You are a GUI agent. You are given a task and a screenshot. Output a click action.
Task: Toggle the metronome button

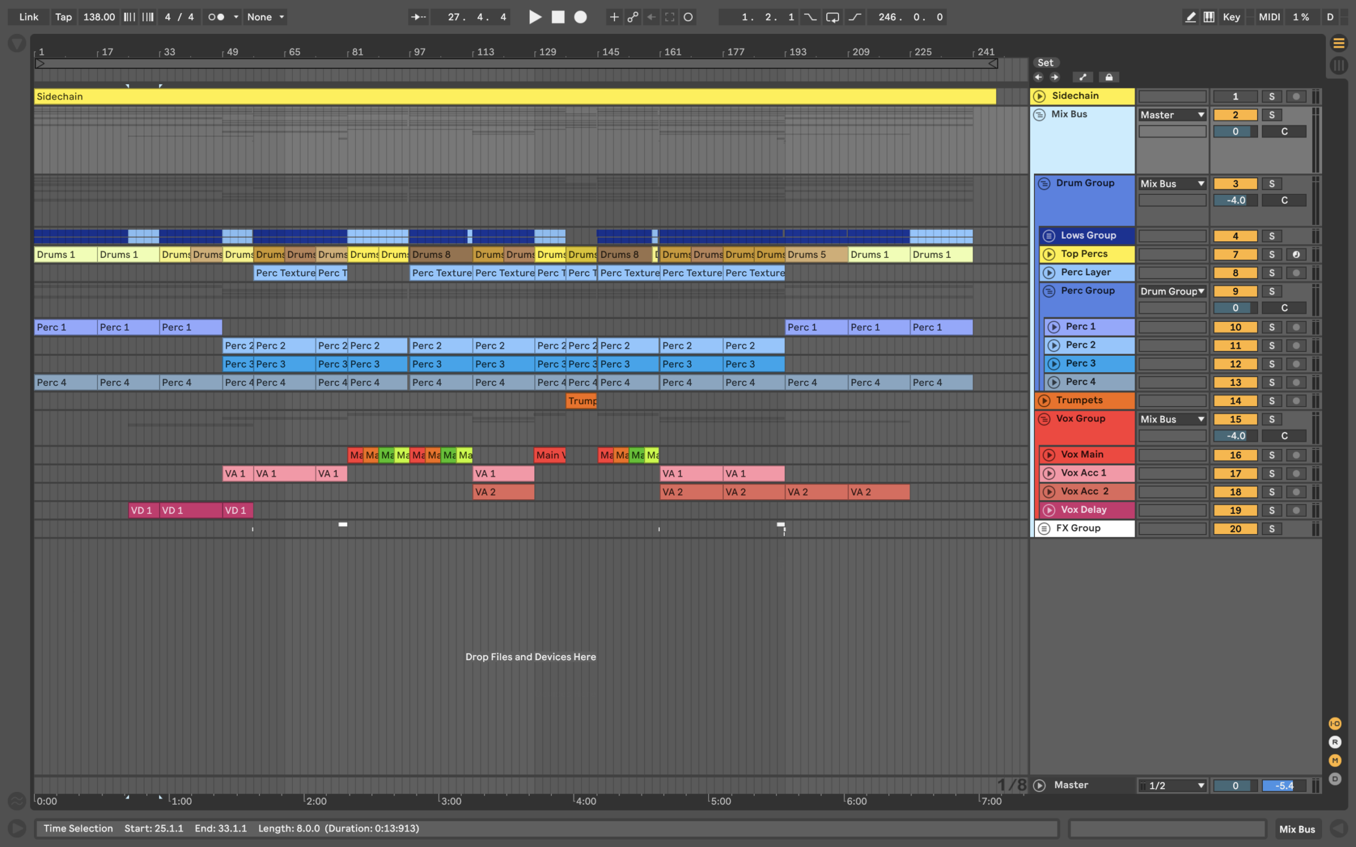click(216, 17)
